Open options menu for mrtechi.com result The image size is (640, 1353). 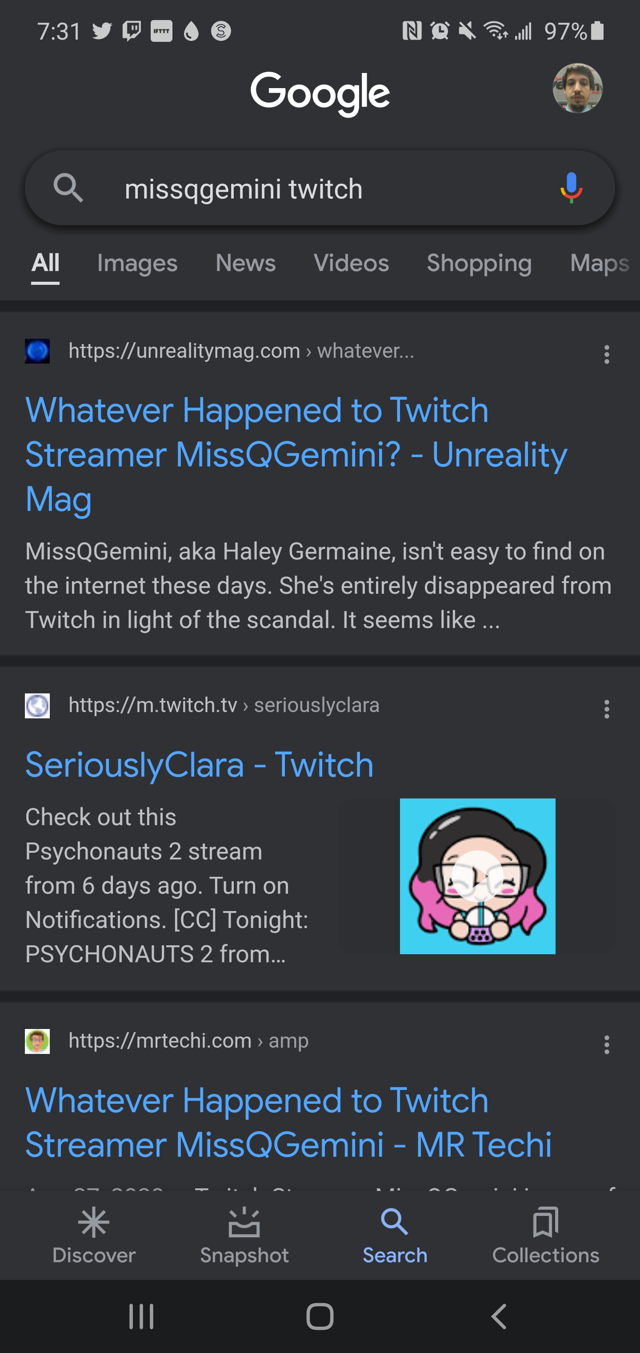(x=606, y=1045)
